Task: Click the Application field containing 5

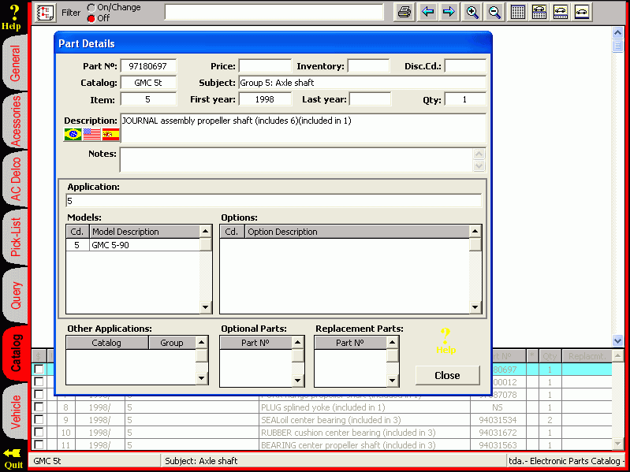Action: [x=274, y=201]
